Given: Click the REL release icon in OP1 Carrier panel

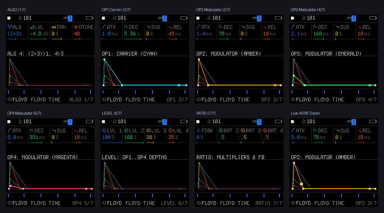Looking at the screenshot, I should pos(171,27).
